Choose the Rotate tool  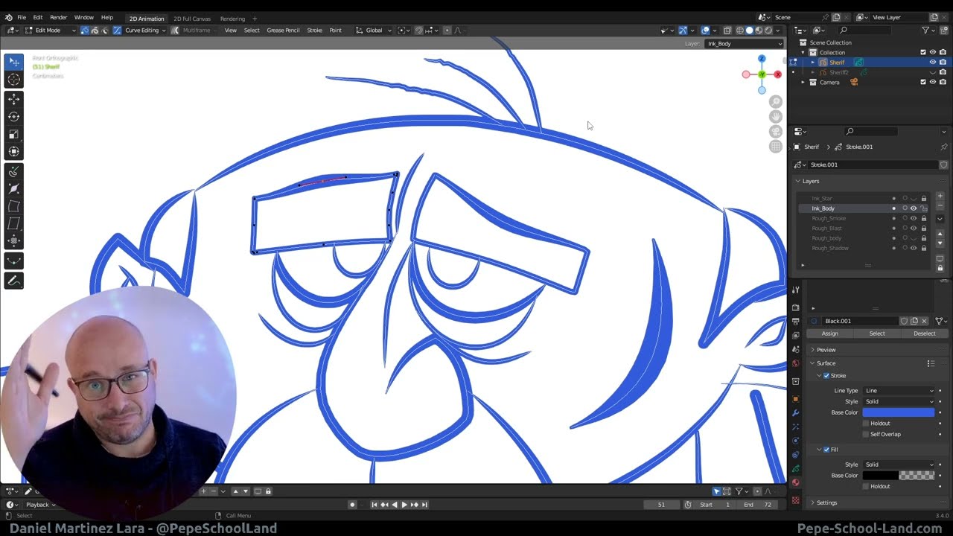(x=14, y=117)
